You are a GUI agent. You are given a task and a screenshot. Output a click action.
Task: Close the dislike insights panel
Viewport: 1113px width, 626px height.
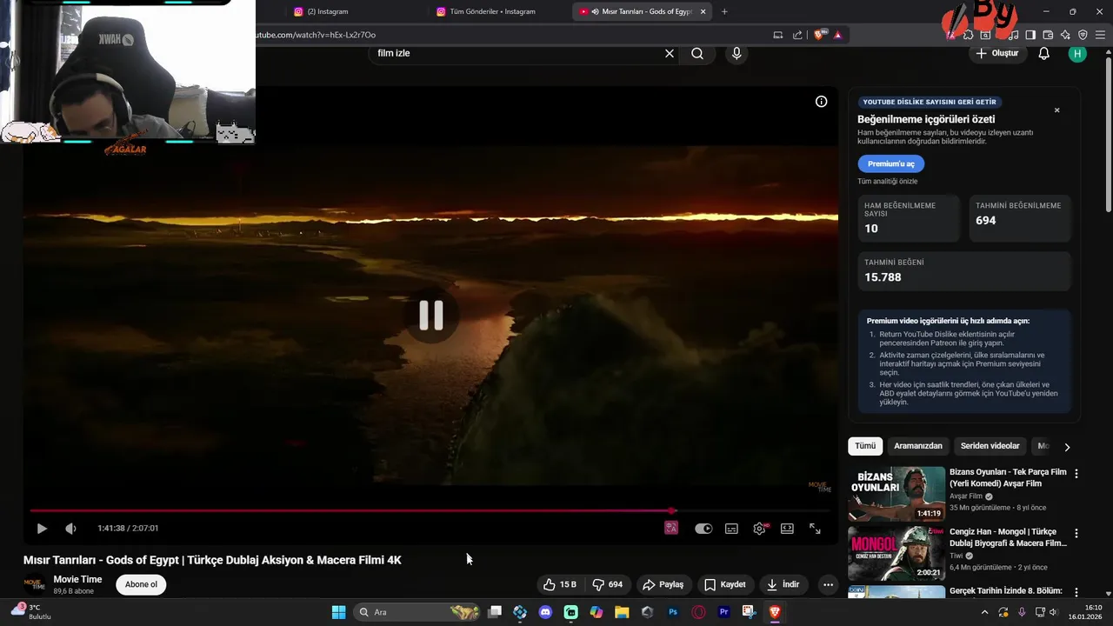tap(1057, 110)
